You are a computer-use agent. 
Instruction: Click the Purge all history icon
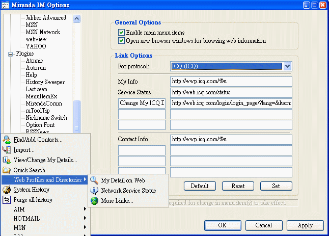click(x=7, y=200)
